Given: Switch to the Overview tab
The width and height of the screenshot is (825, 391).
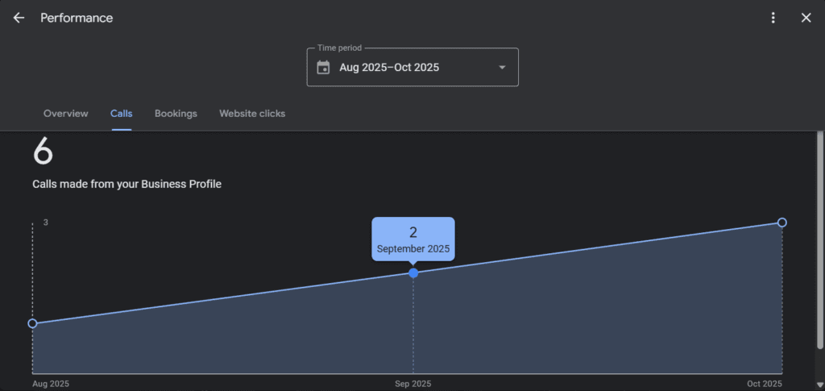Looking at the screenshot, I should (66, 114).
